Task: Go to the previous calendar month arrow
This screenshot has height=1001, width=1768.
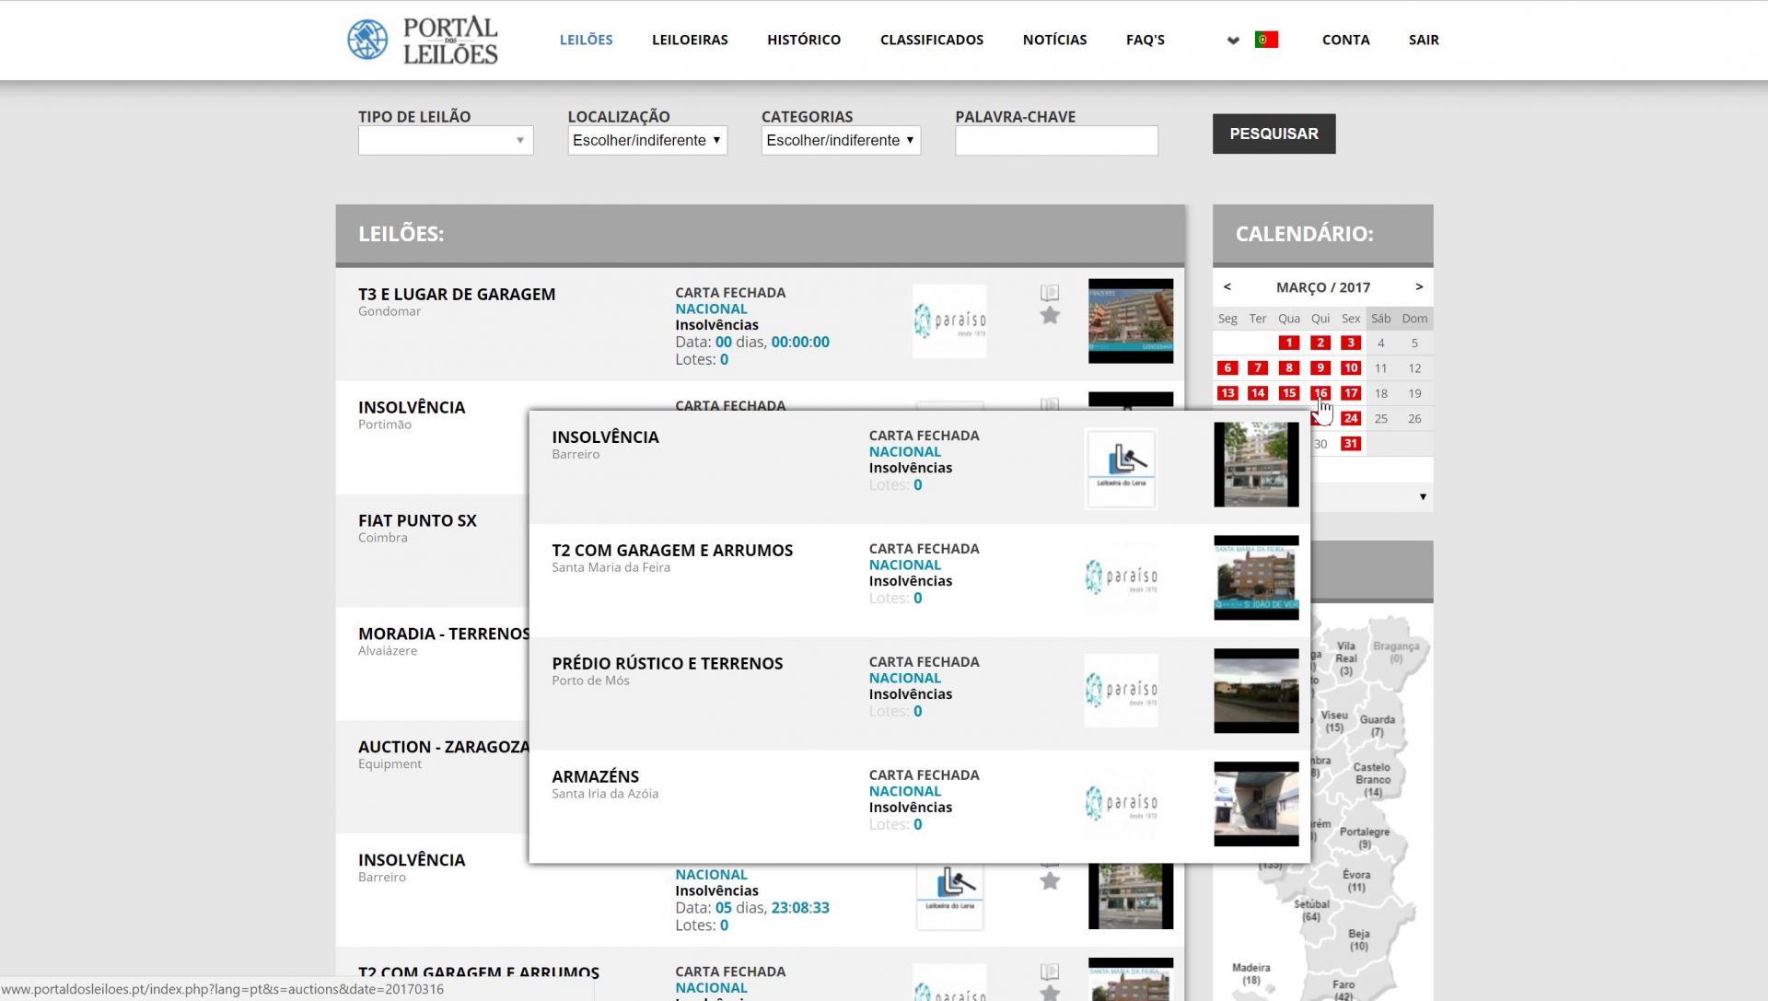Action: pos(1227,287)
